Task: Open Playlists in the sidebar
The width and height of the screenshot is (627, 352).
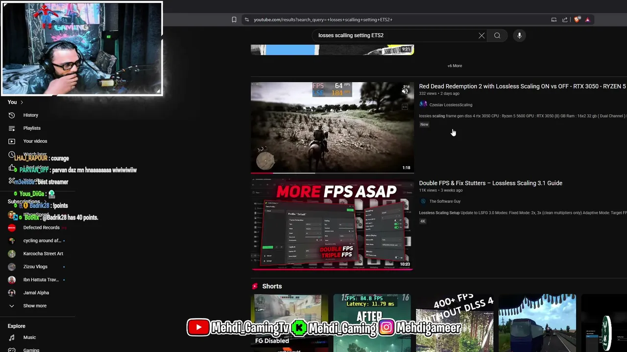Action: tap(32, 128)
